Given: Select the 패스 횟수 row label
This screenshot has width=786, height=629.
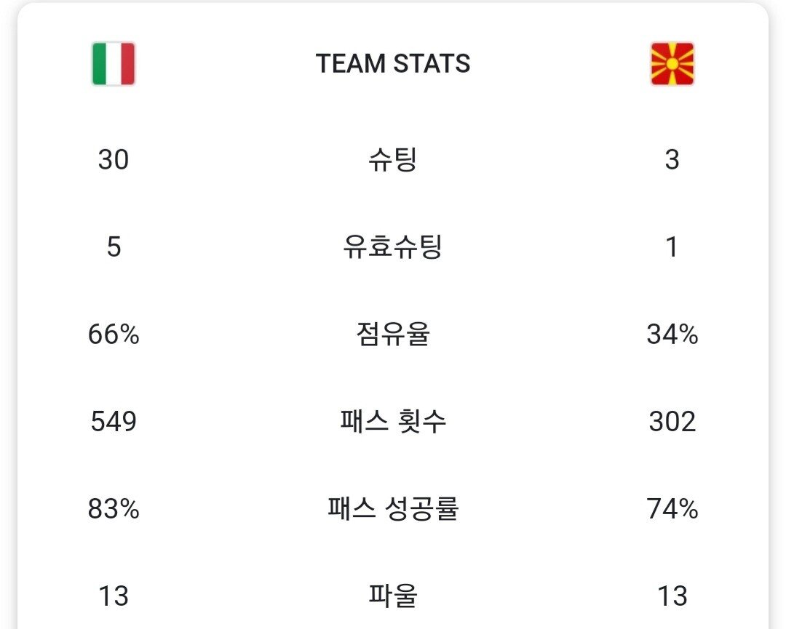Looking at the screenshot, I should (393, 421).
